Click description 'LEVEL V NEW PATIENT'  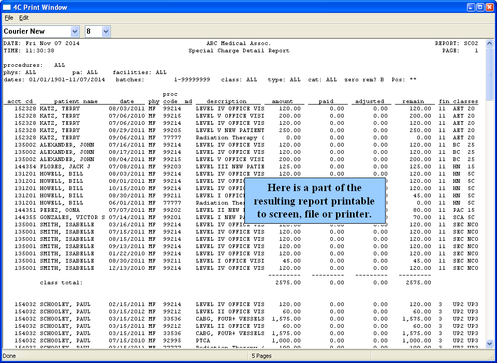point(230,130)
